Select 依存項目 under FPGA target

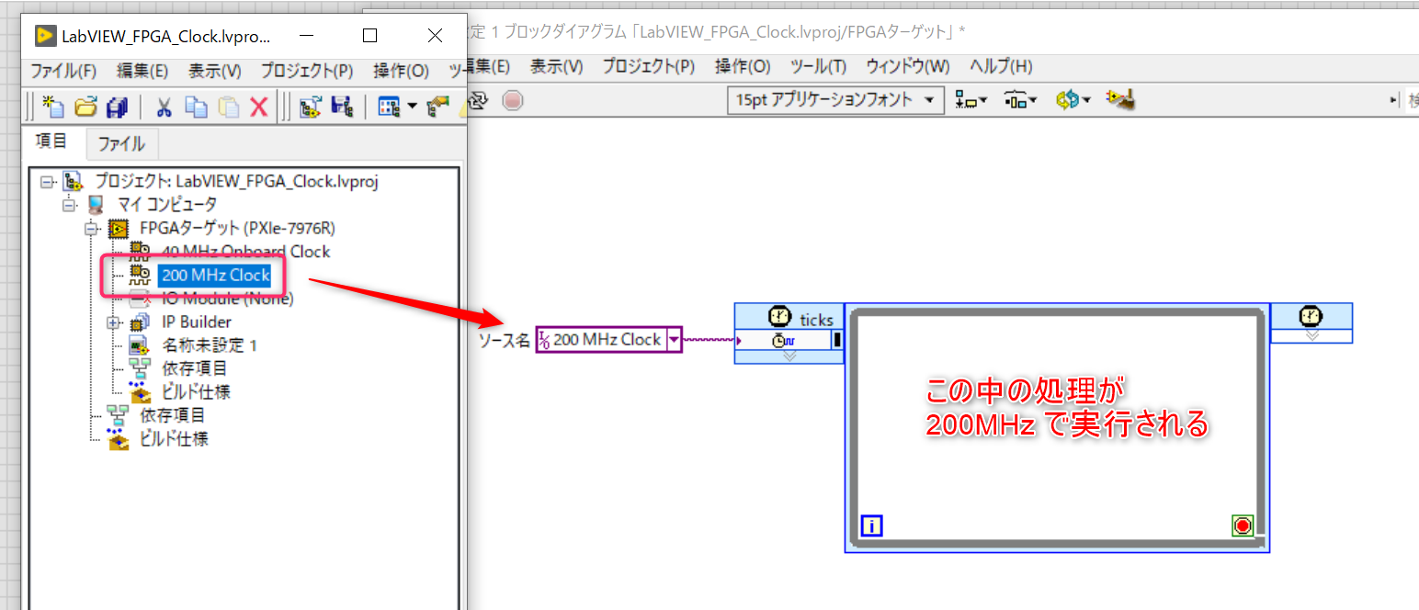click(x=195, y=368)
